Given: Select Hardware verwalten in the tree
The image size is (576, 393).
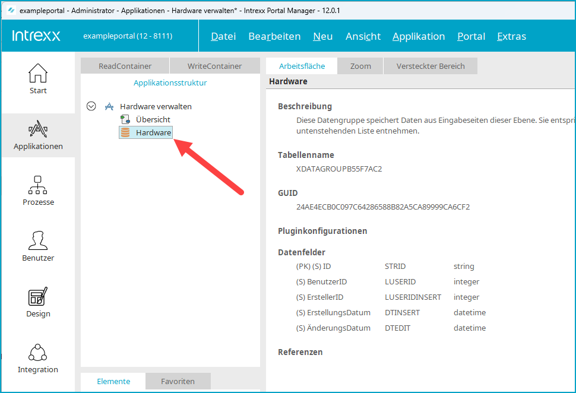Looking at the screenshot, I should [156, 106].
